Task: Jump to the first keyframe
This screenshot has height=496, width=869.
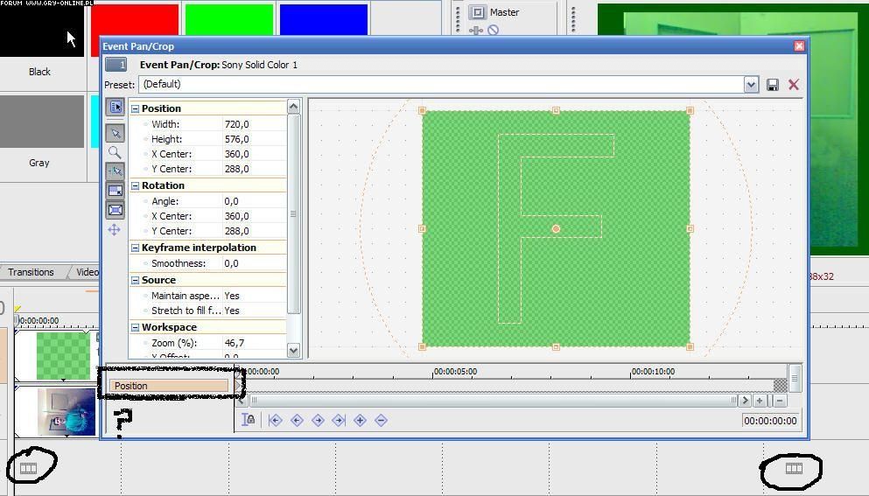Action: [276, 421]
